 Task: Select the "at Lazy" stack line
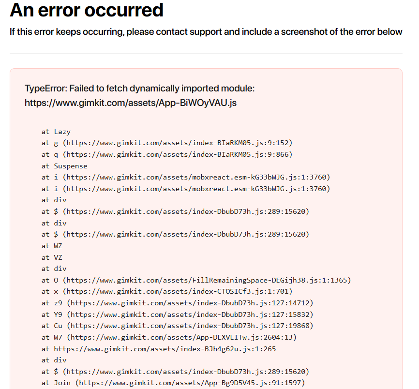coord(56,132)
